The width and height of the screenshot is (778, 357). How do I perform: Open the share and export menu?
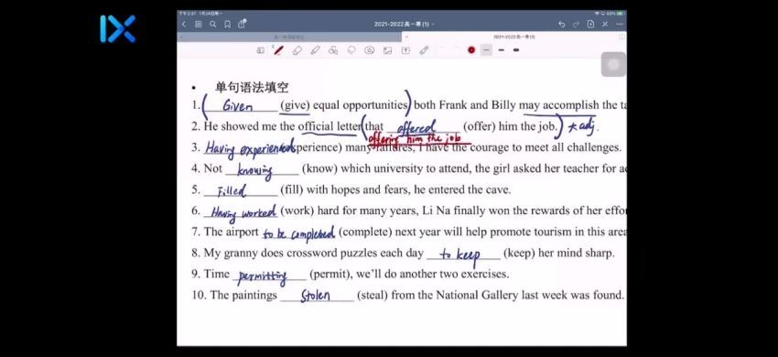pyautogui.click(x=242, y=23)
